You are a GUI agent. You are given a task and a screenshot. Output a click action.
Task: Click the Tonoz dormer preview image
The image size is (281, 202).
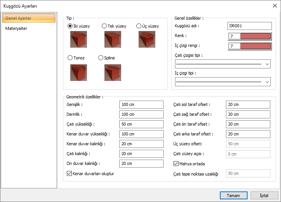79,72
